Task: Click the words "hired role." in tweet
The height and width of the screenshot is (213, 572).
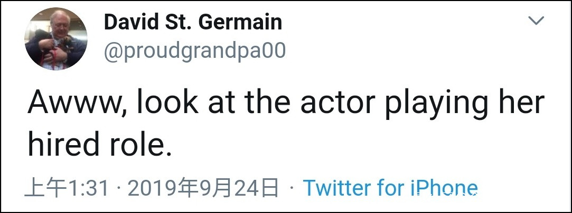Action: [100, 144]
